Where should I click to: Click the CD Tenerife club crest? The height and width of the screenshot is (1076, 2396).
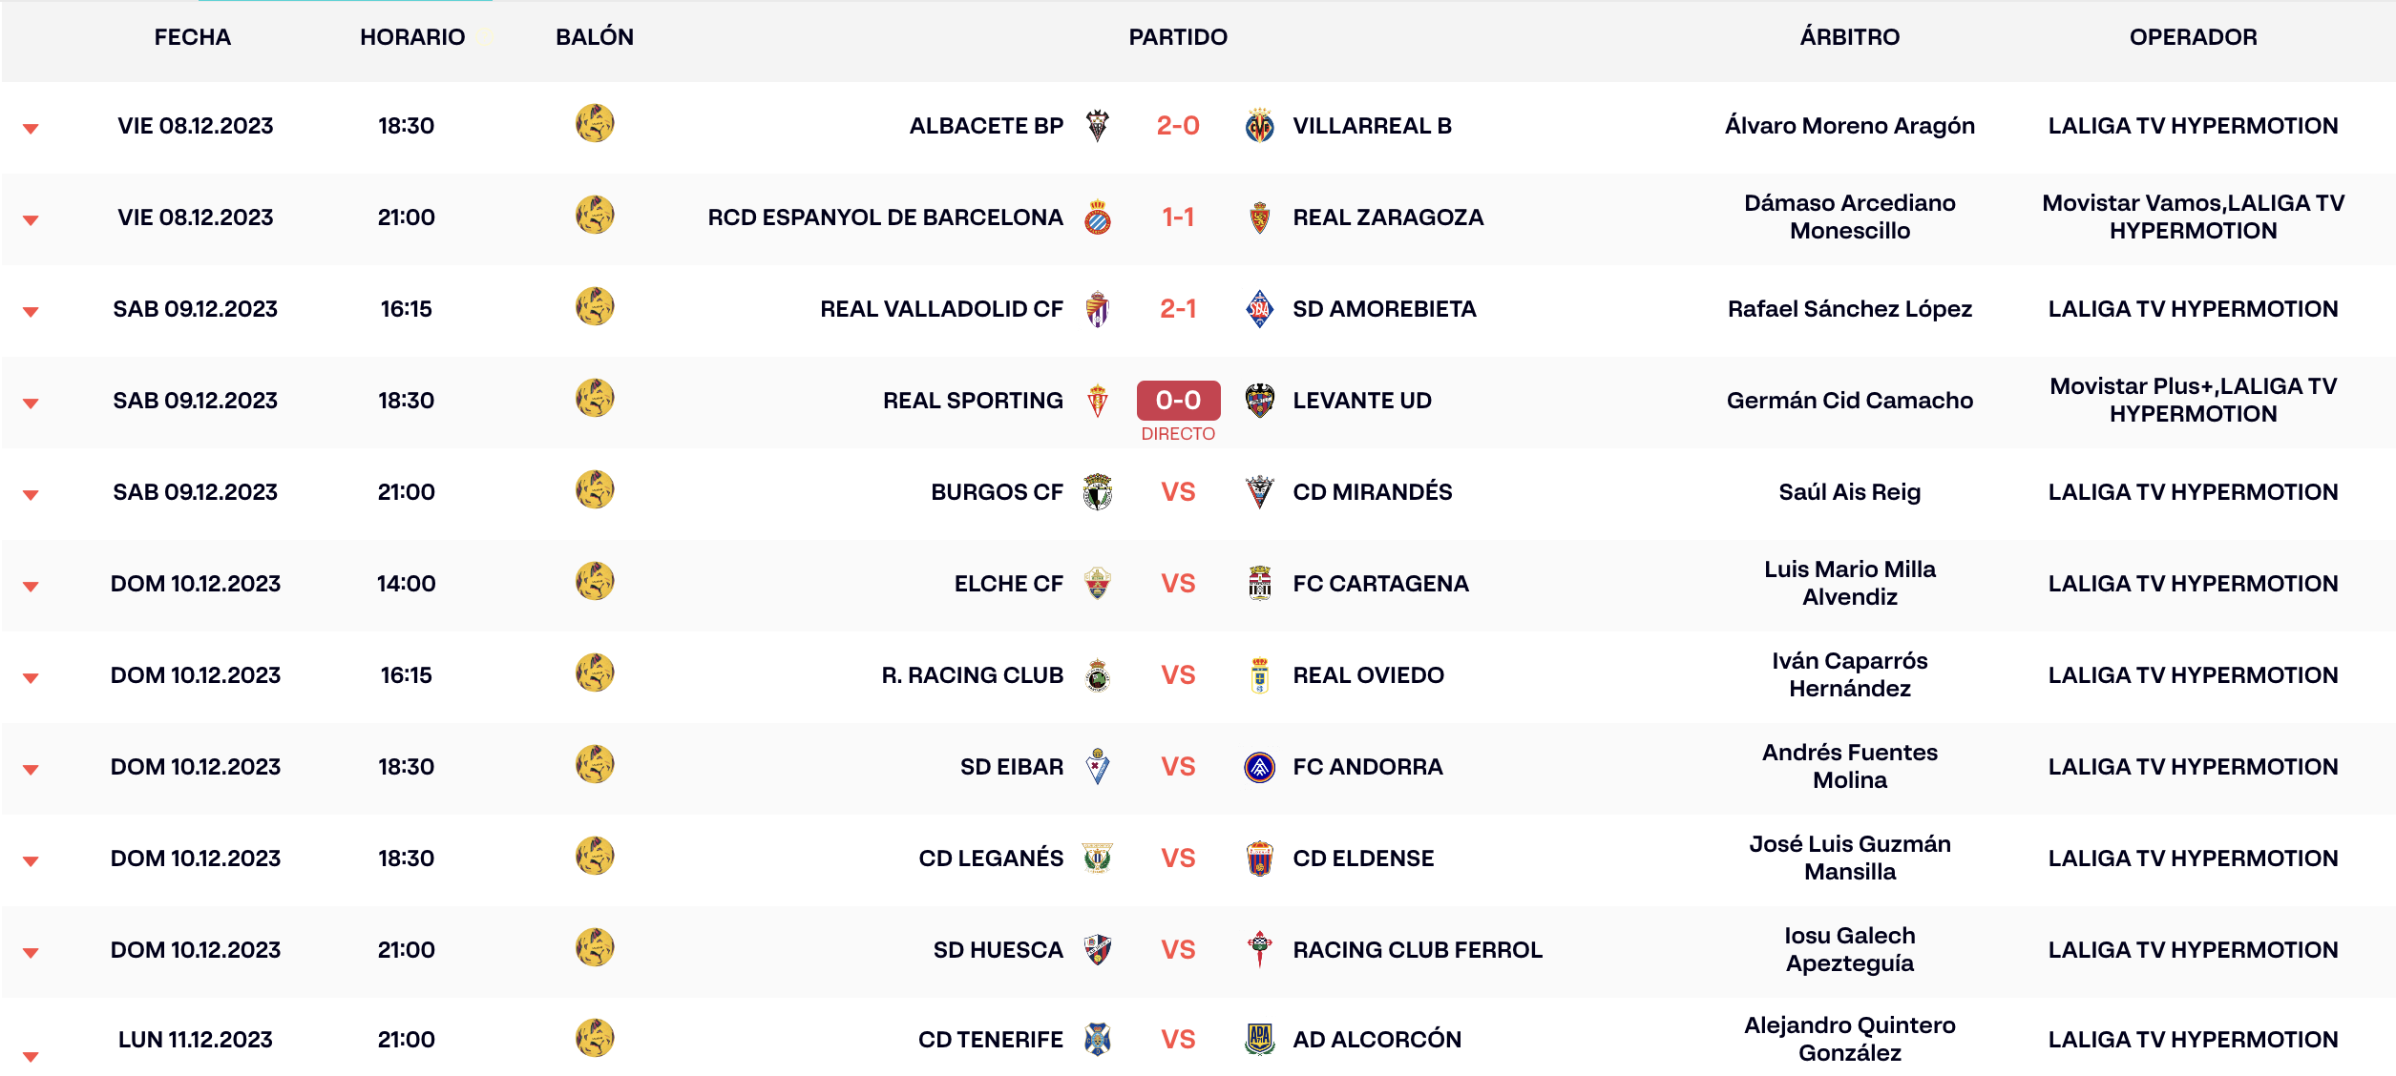coord(1098,1039)
